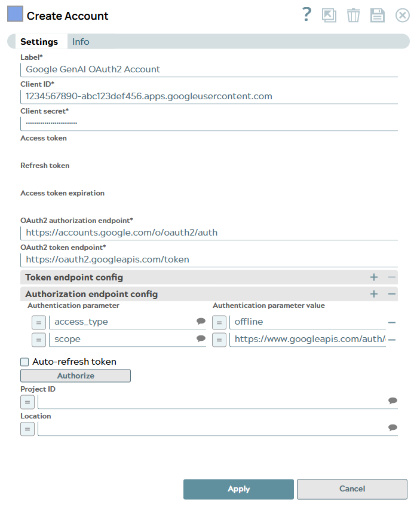
Task: Toggle expression mode for the scope parameter
Action: (39, 339)
